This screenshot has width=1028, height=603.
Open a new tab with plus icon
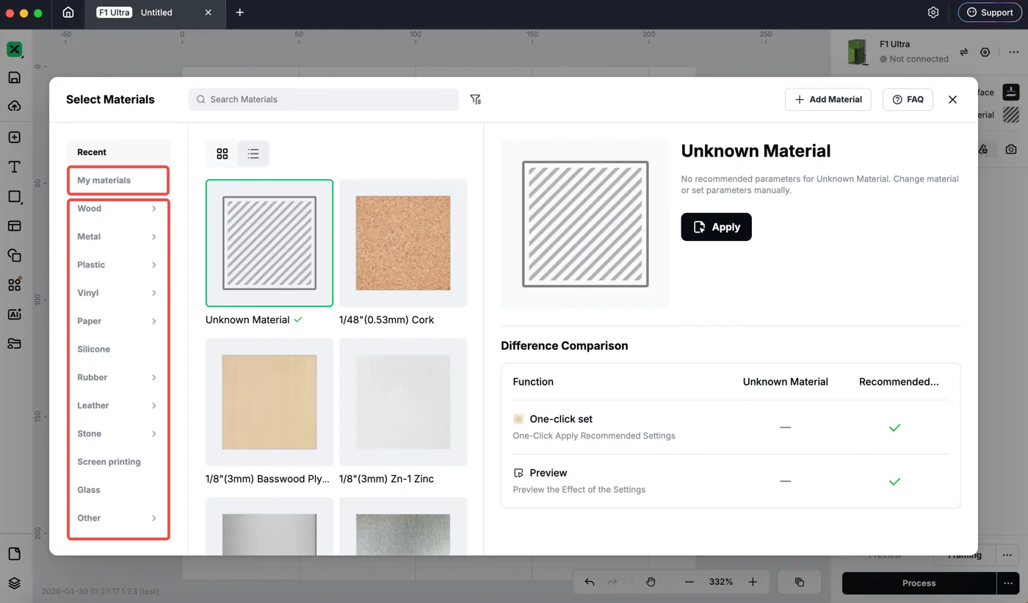tap(239, 12)
